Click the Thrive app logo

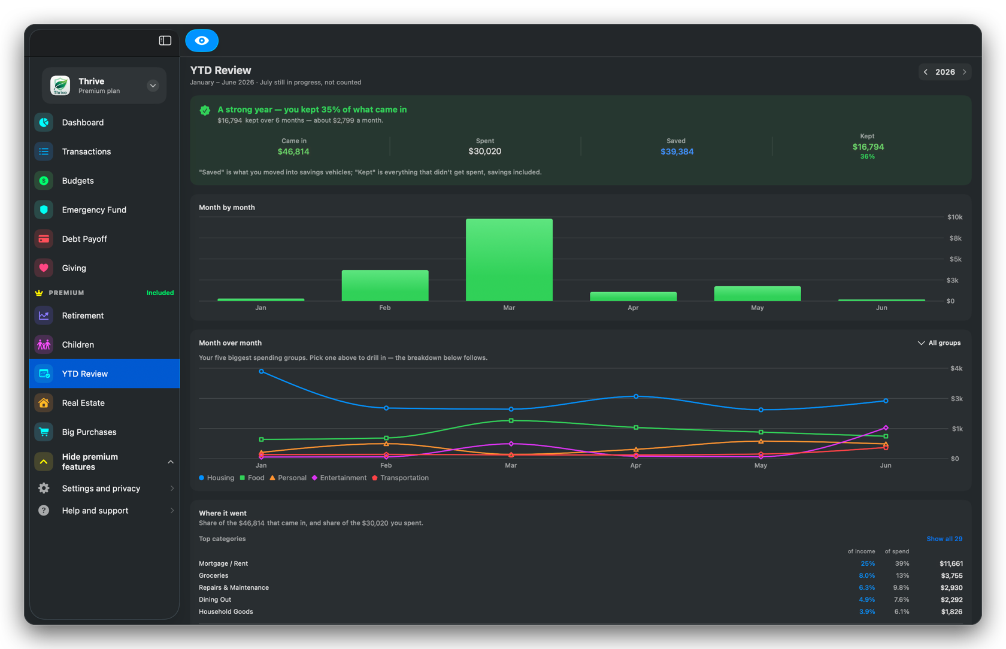(60, 86)
